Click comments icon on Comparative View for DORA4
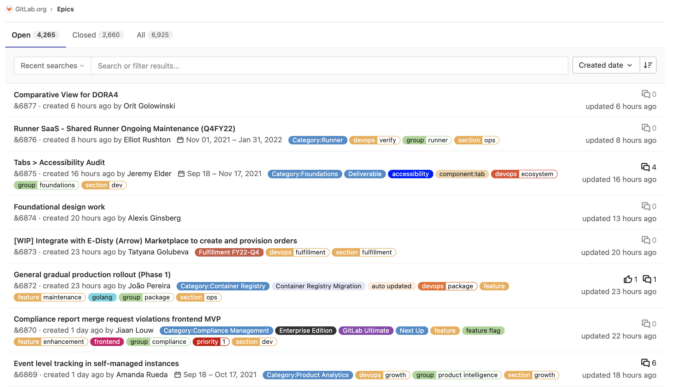Viewport: 674px width, 392px height. coord(645,94)
